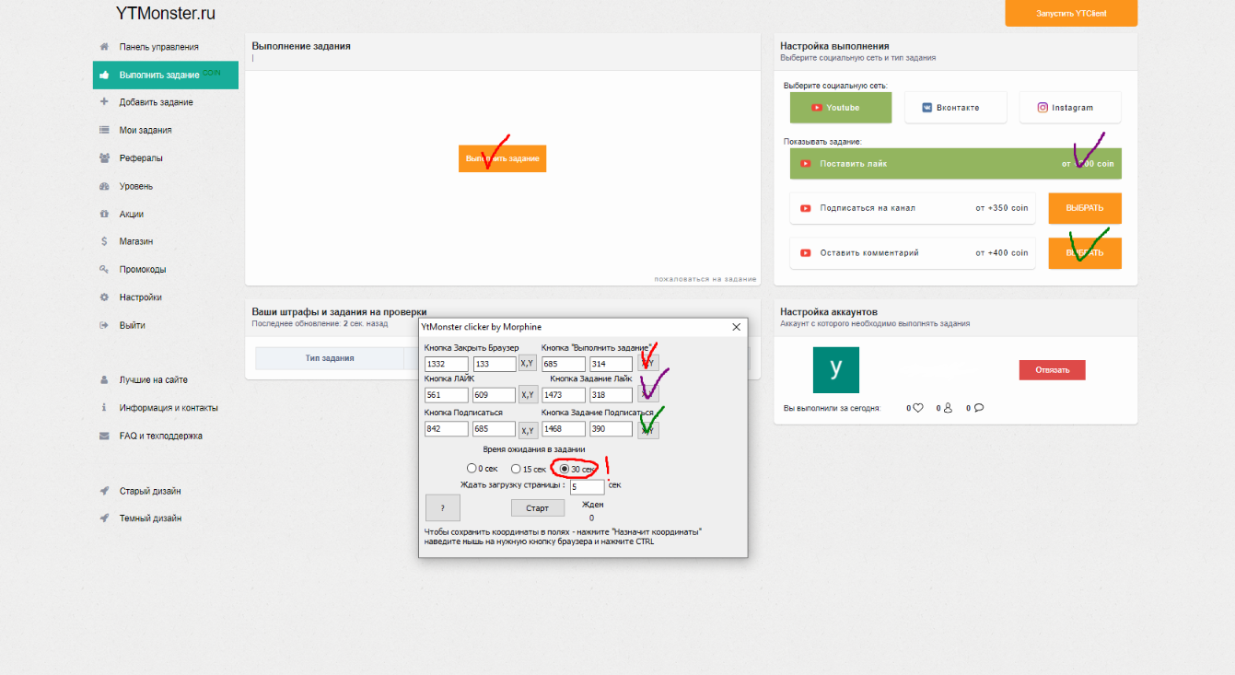This screenshot has width=1235, height=675.
Task: Click the field containing 609
Action: (x=495, y=395)
